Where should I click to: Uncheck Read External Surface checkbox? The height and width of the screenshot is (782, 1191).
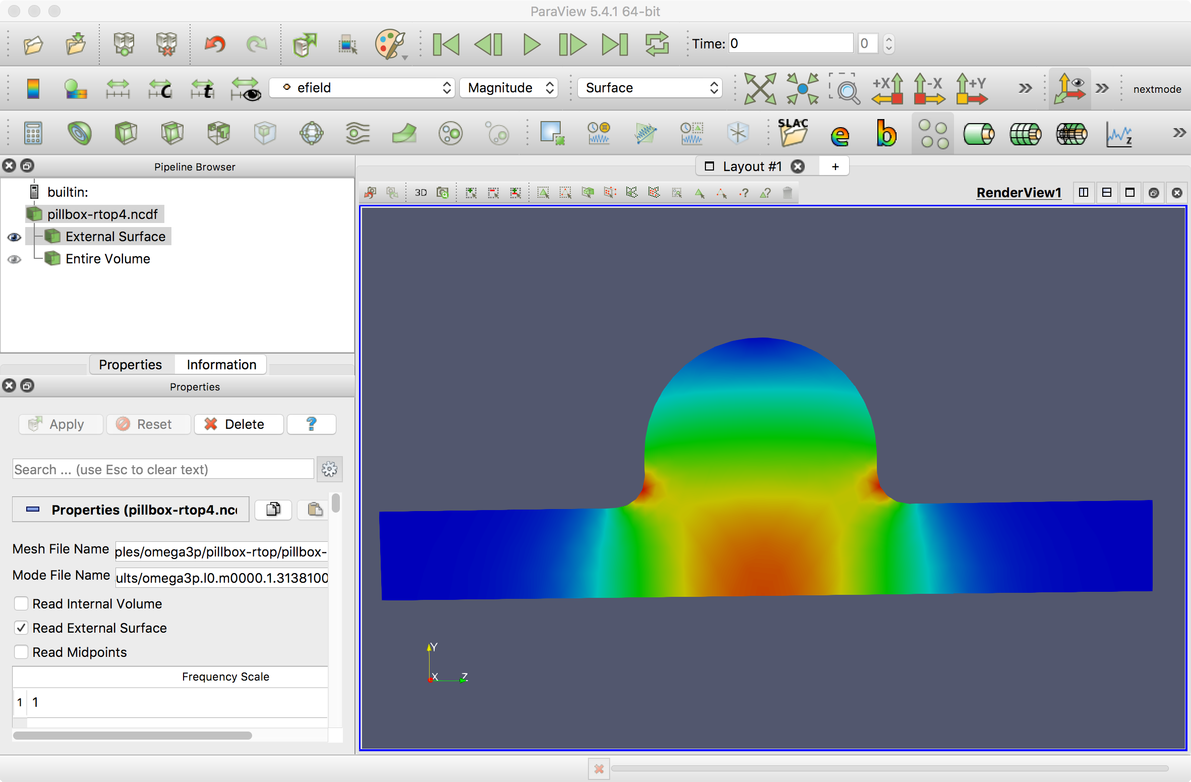tap(21, 628)
